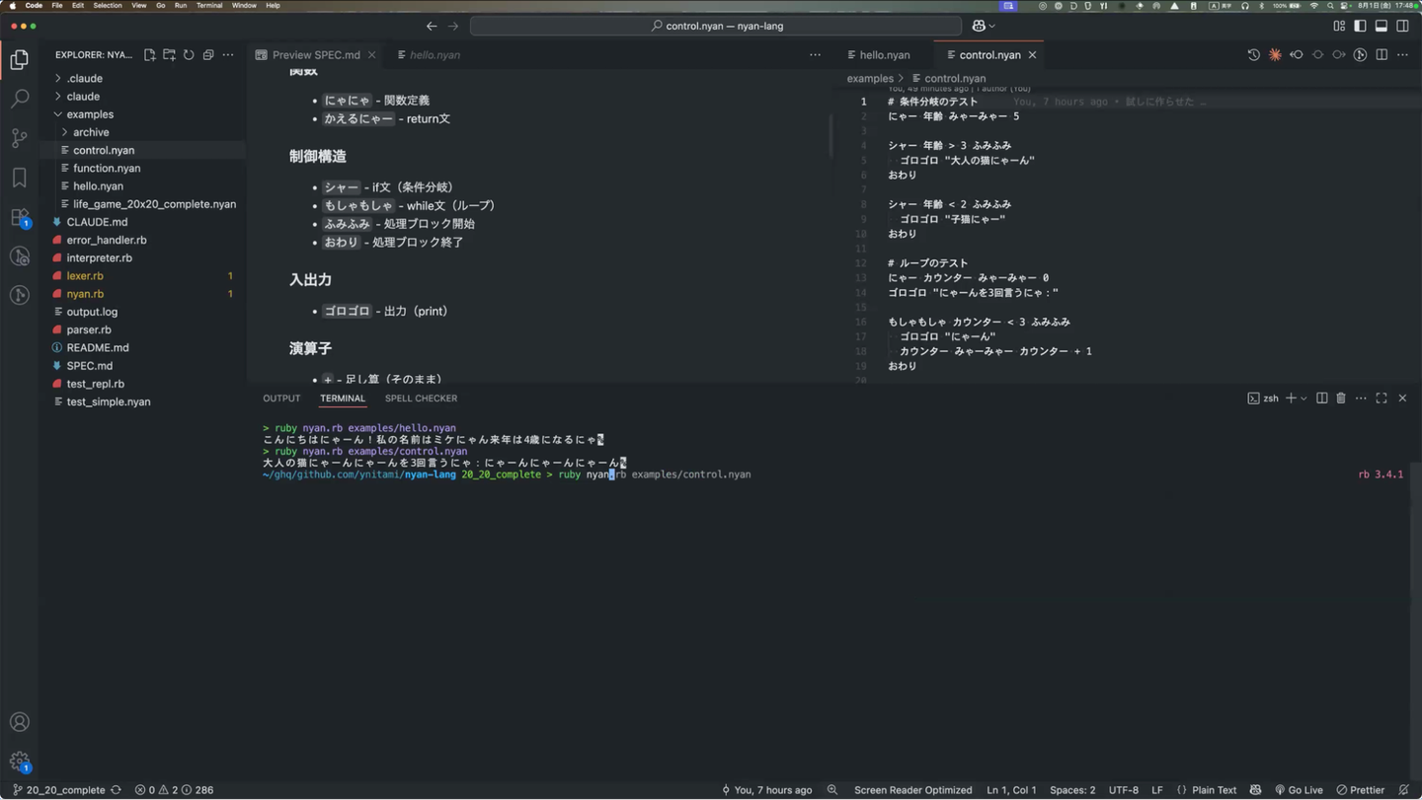Split the terminal pane
The height and width of the screenshot is (800, 1422).
(x=1321, y=399)
